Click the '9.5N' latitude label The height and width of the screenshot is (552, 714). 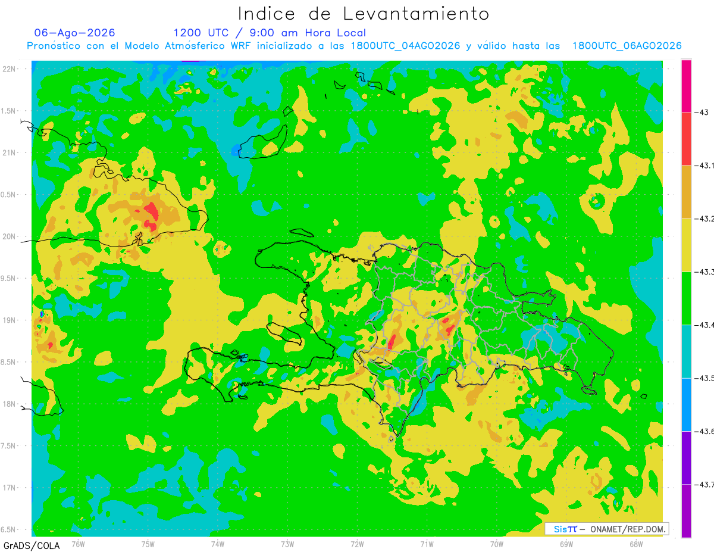[x=8, y=278]
